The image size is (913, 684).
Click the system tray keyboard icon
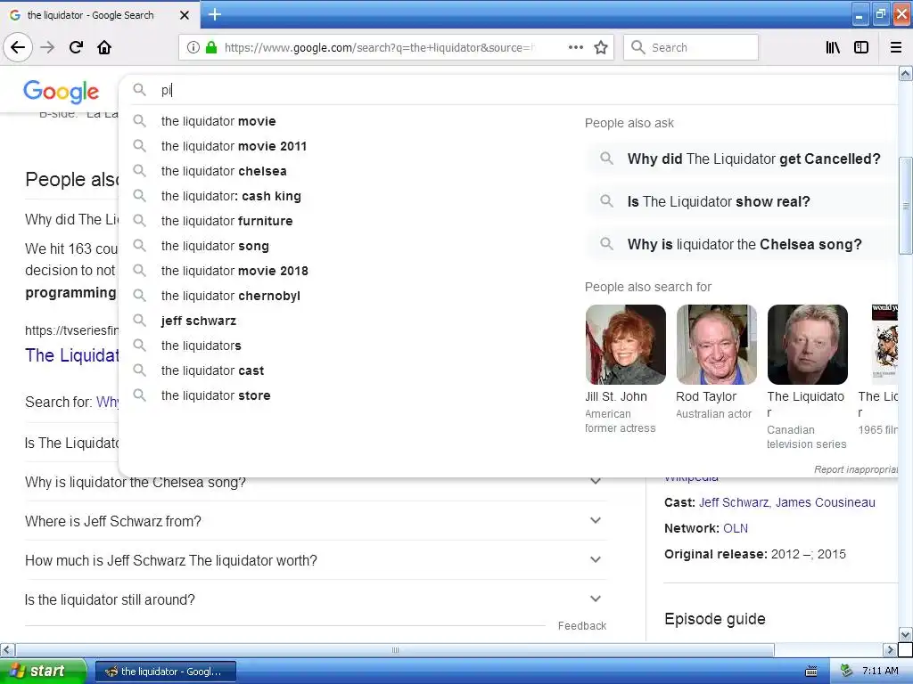(811, 672)
